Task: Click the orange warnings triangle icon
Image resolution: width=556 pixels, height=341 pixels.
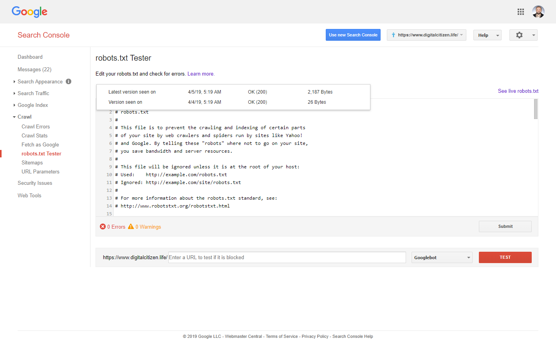Action: (x=131, y=227)
